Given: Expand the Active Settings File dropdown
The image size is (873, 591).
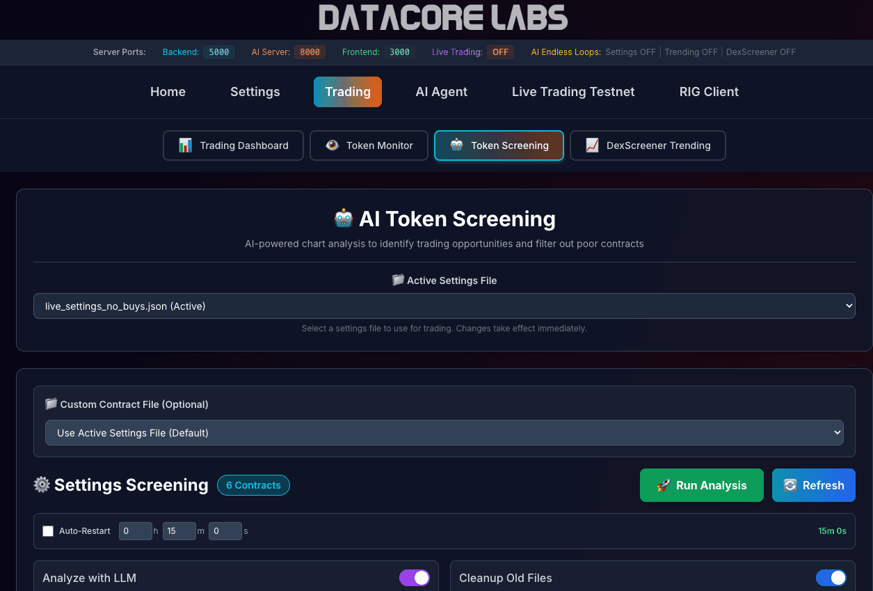Looking at the screenshot, I should coord(444,306).
